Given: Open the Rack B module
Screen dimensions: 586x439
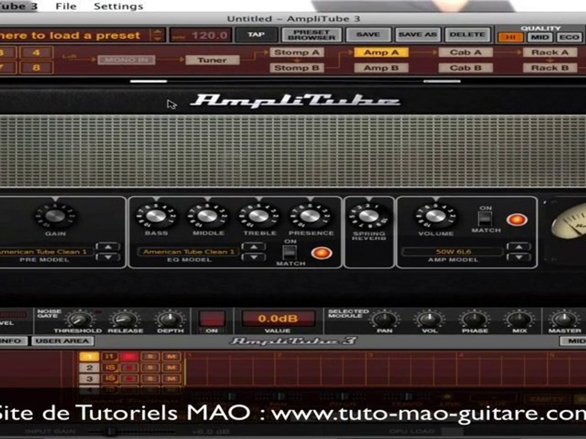Looking at the screenshot, I should click(550, 68).
